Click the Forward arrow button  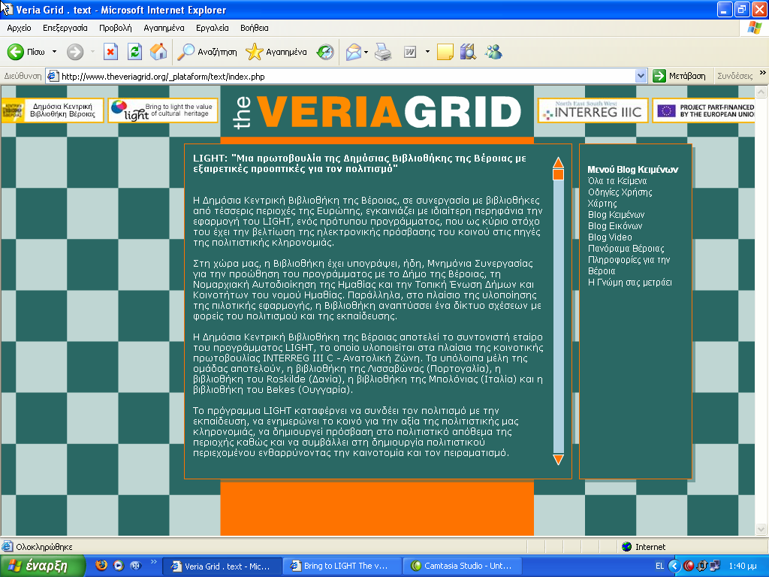tap(75, 52)
